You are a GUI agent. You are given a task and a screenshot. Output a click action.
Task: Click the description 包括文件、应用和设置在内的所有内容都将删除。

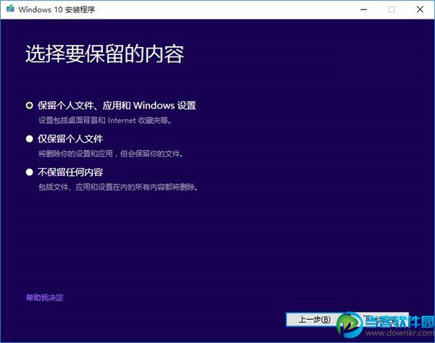coord(118,187)
